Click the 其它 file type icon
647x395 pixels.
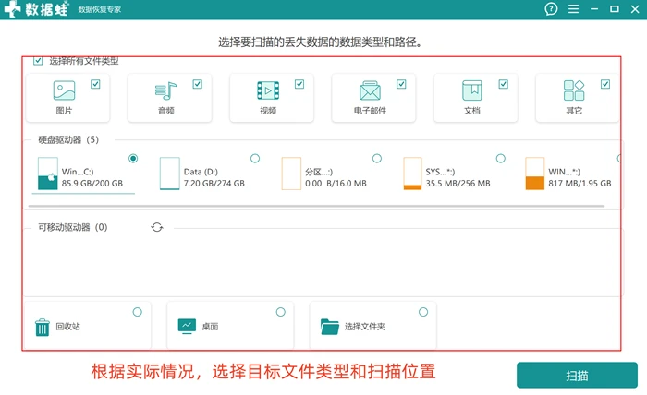coord(574,90)
